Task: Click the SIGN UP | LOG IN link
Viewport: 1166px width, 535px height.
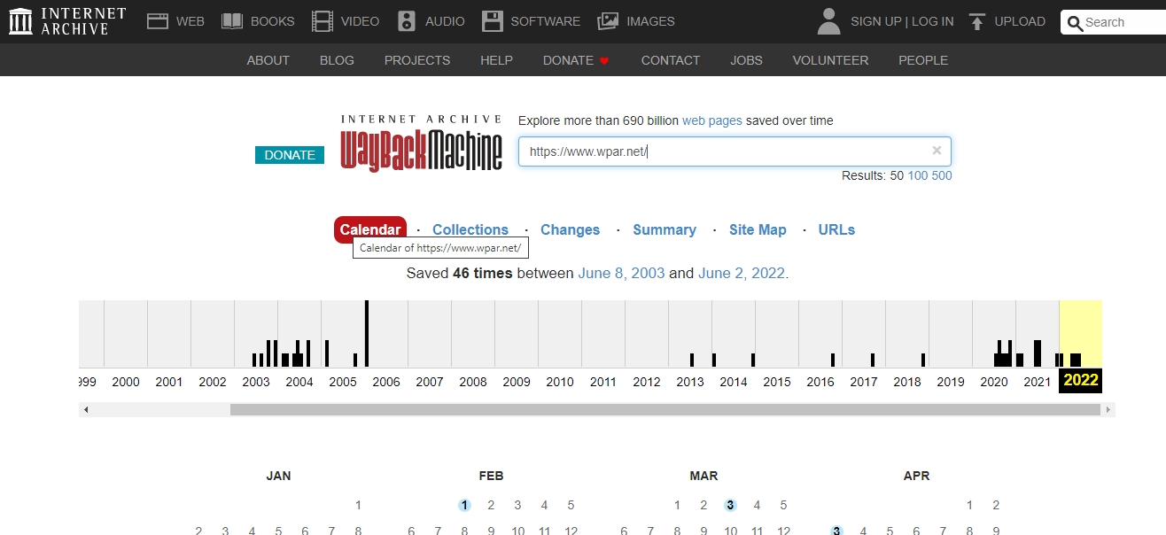Action: click(x=902, y=21)
